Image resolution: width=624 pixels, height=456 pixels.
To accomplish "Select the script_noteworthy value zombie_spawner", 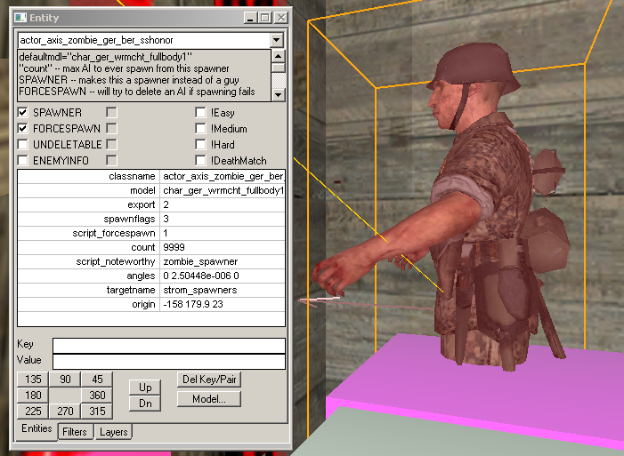I will (200, 261).
